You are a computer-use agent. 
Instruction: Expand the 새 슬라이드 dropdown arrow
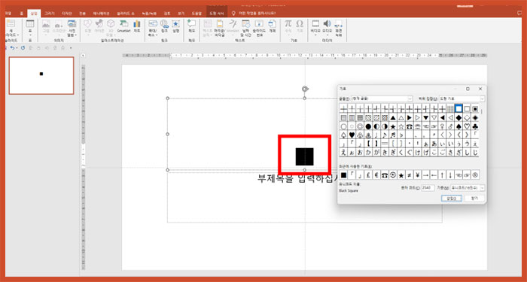[x=18, y=35]
